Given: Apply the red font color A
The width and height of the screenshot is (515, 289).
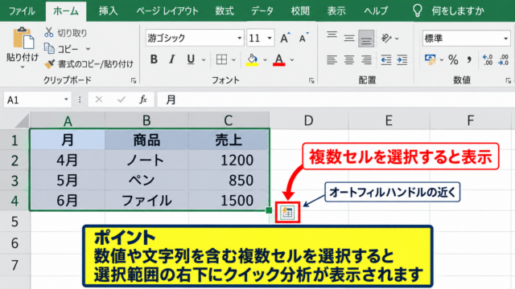Looking at the screenshot, I should tap(279, 60).
